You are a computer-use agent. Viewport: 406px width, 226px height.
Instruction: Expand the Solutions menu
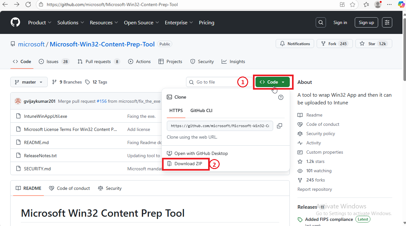pyautogui.click(x=71, y=22)
